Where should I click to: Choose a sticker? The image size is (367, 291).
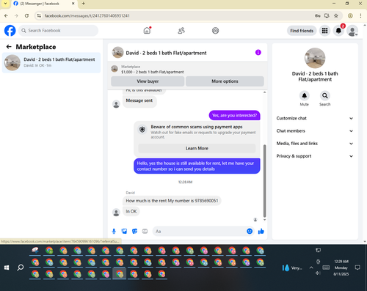tap(134, 231)
